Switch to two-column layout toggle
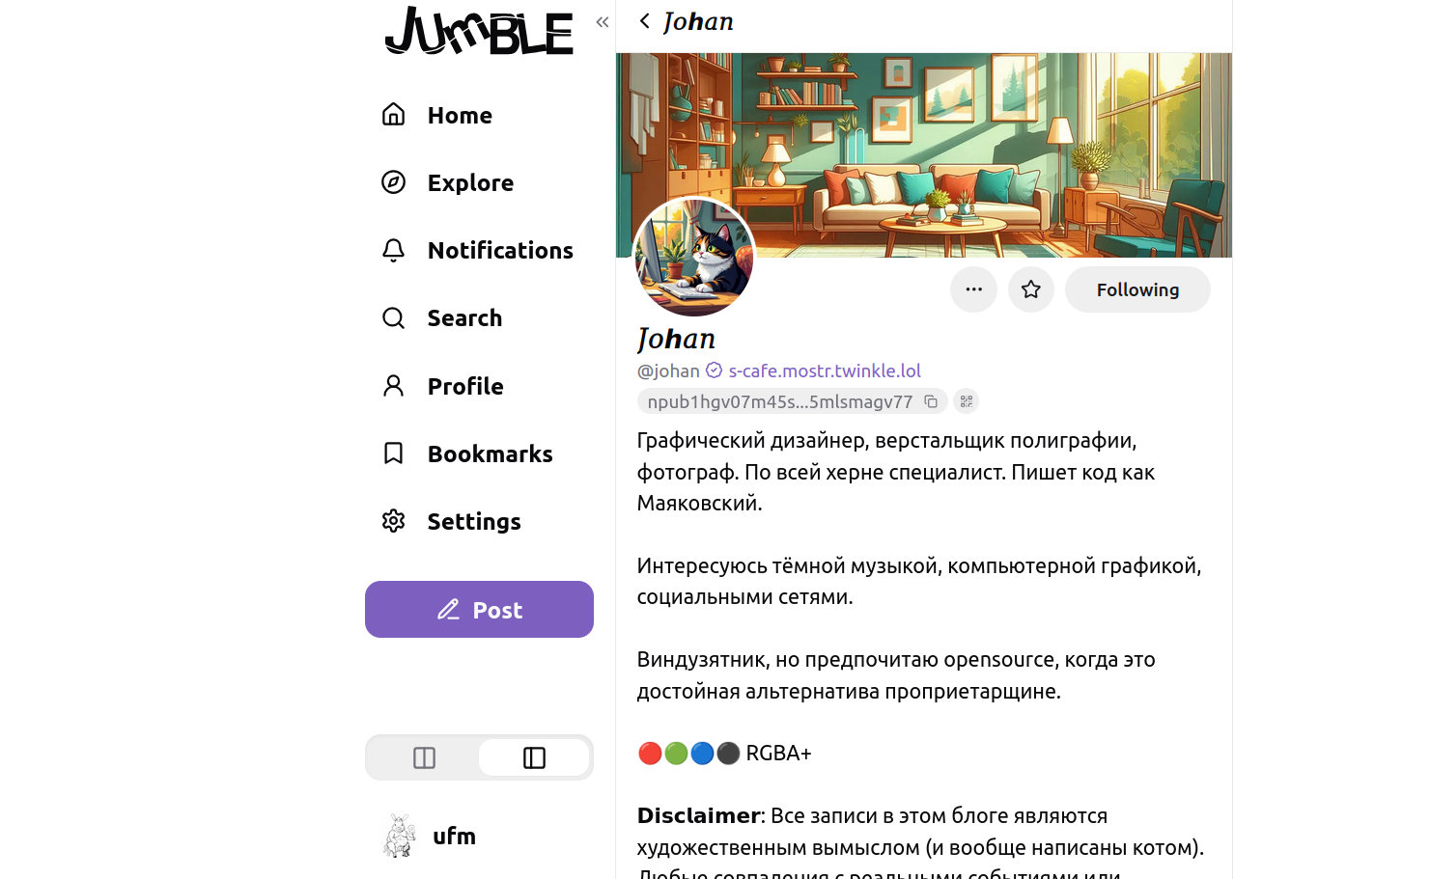 (424, 757)
